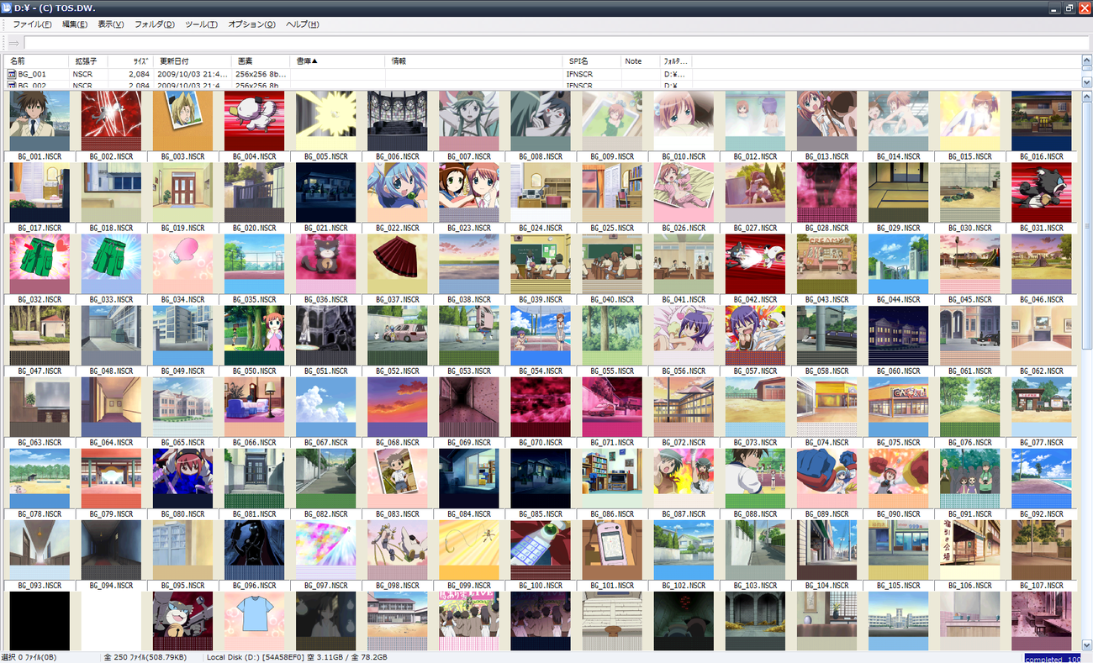Click thumbnail pane scroll down arrow

click(x=1086, y=645)
